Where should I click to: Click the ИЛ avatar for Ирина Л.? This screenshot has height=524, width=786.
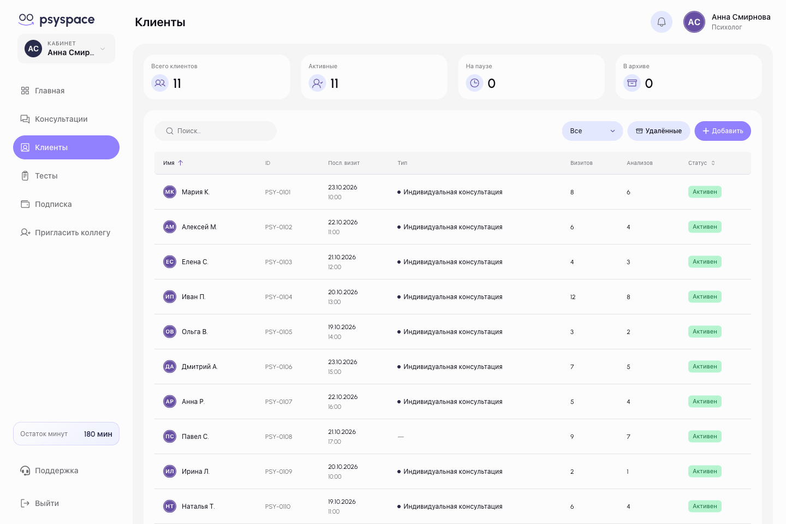(170, 472)
